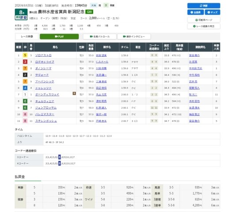This screenshot has width=235, height=212.
Task: Click the blue frame 4 badge
Action: tap(25, 88)
